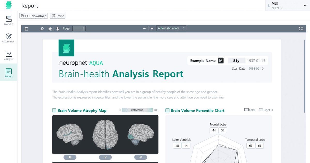Go to next page with down arrow
This screenshot has width=310, height=163.
[x=58, y=29]
